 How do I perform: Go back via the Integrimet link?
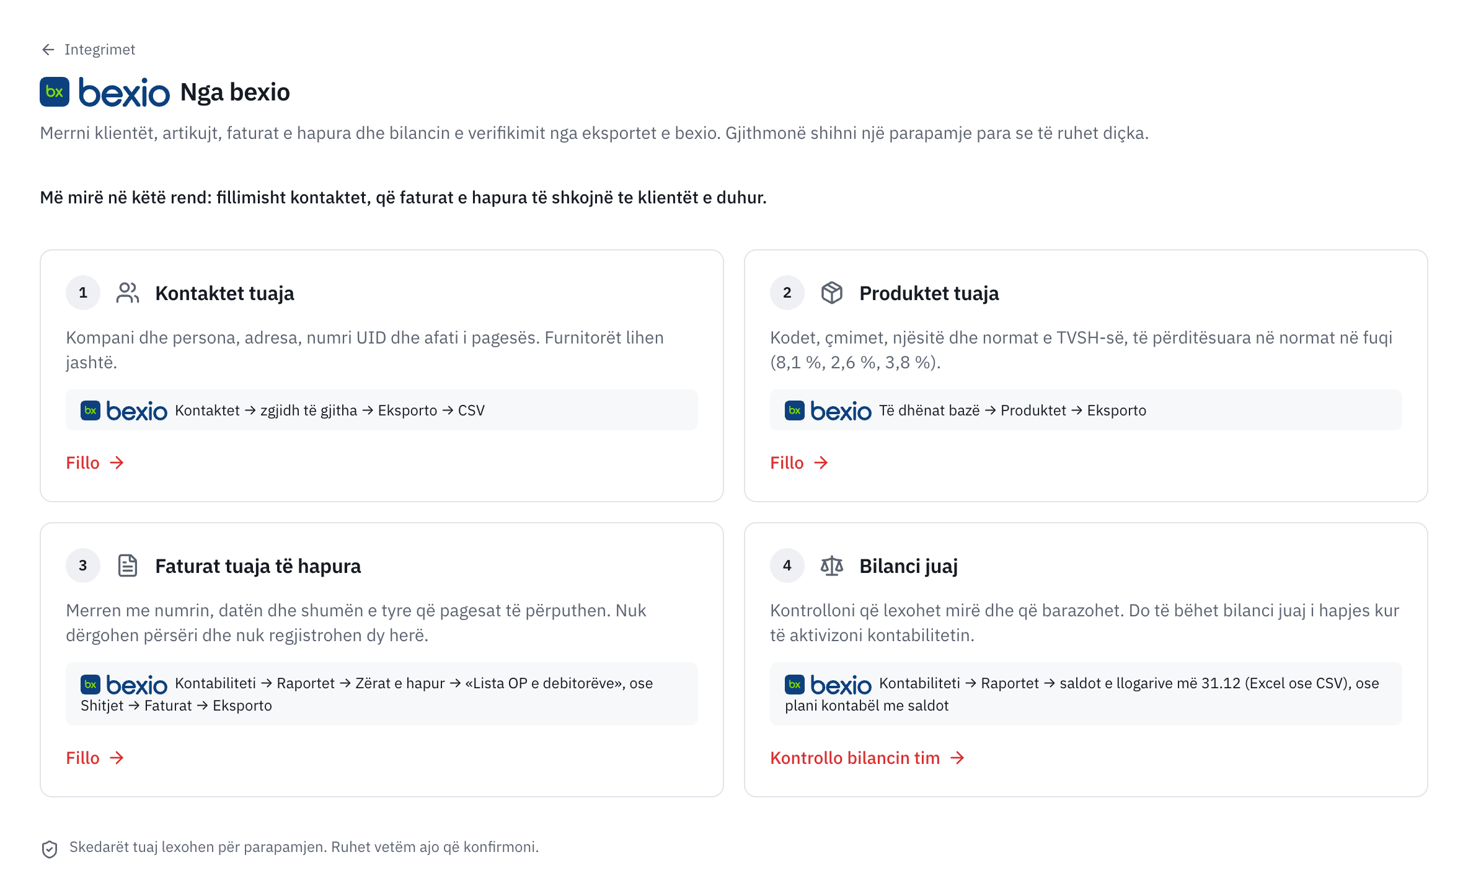(88, 50)
